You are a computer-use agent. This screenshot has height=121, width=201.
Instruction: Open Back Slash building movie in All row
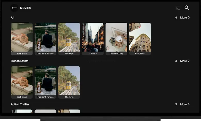[140, 39]
